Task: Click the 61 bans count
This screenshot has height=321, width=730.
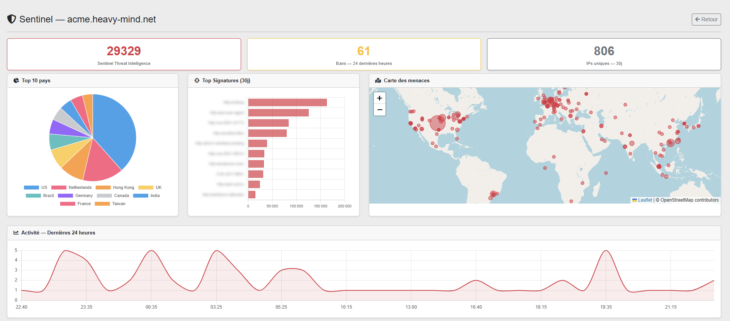Action: pos(363,51)
